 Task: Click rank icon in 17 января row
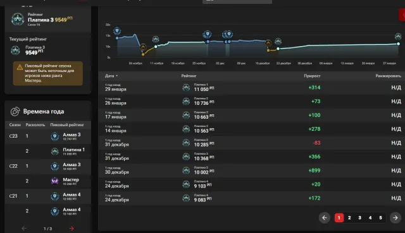click(186, 115)
